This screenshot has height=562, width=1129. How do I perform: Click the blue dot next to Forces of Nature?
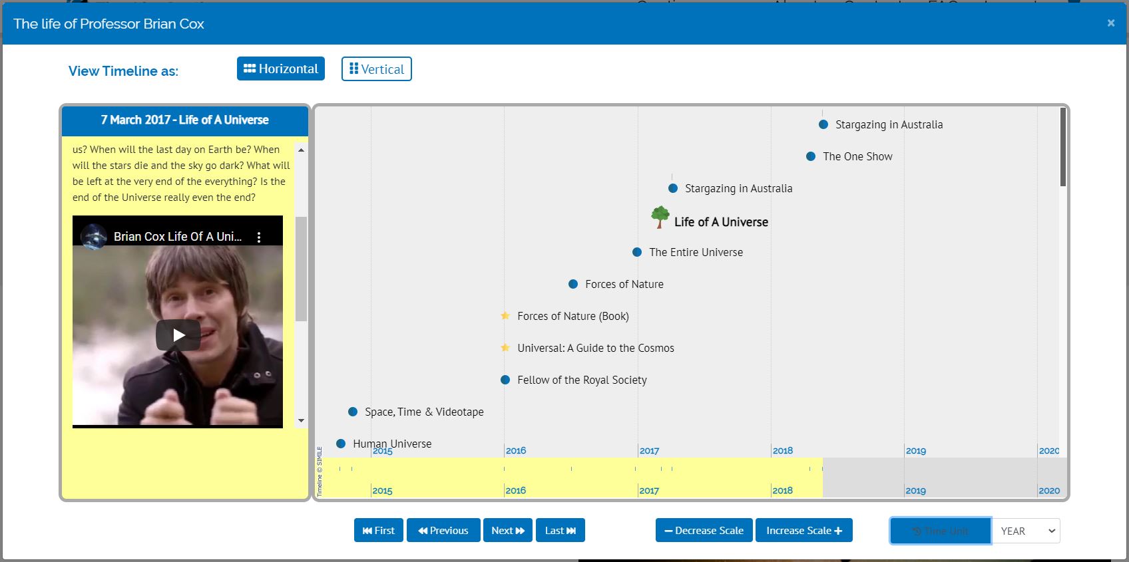(x=573, y=284)
